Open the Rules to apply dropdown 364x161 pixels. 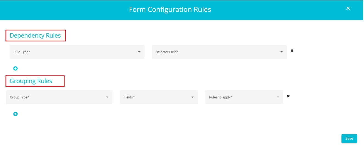244,97
